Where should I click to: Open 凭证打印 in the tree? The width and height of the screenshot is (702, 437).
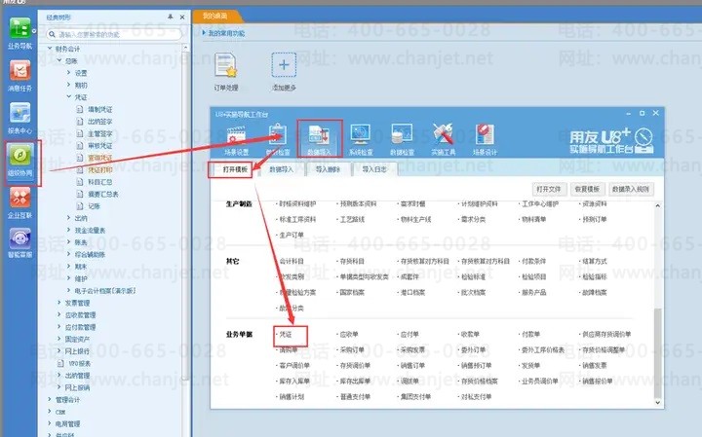point(100,169)
